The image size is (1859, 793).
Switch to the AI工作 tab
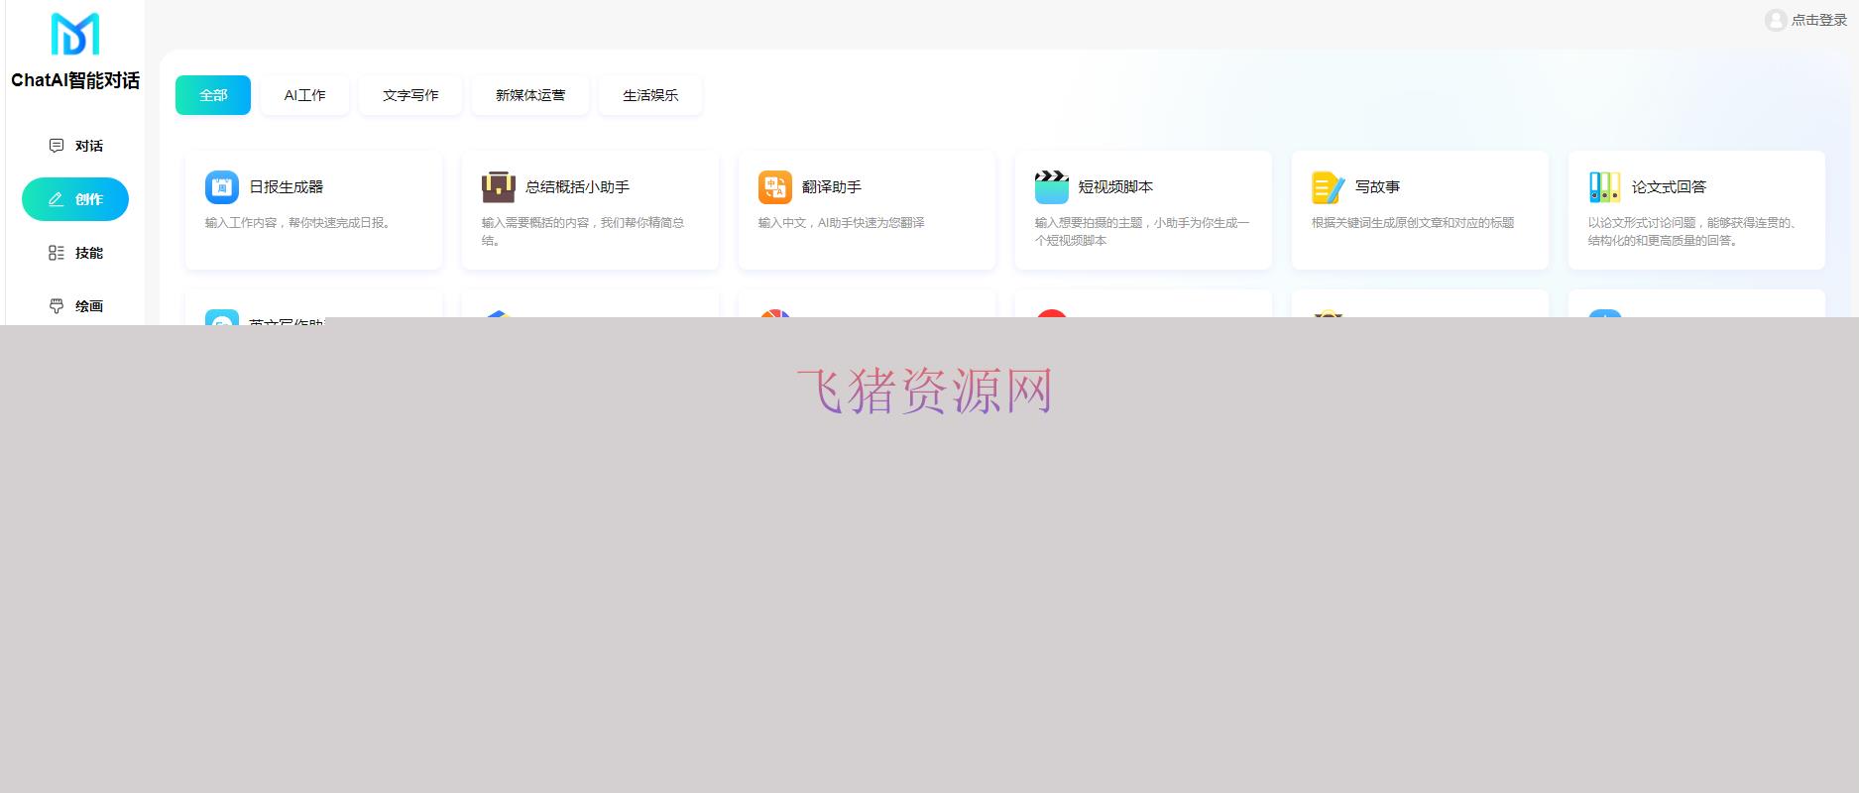[304, 95]
